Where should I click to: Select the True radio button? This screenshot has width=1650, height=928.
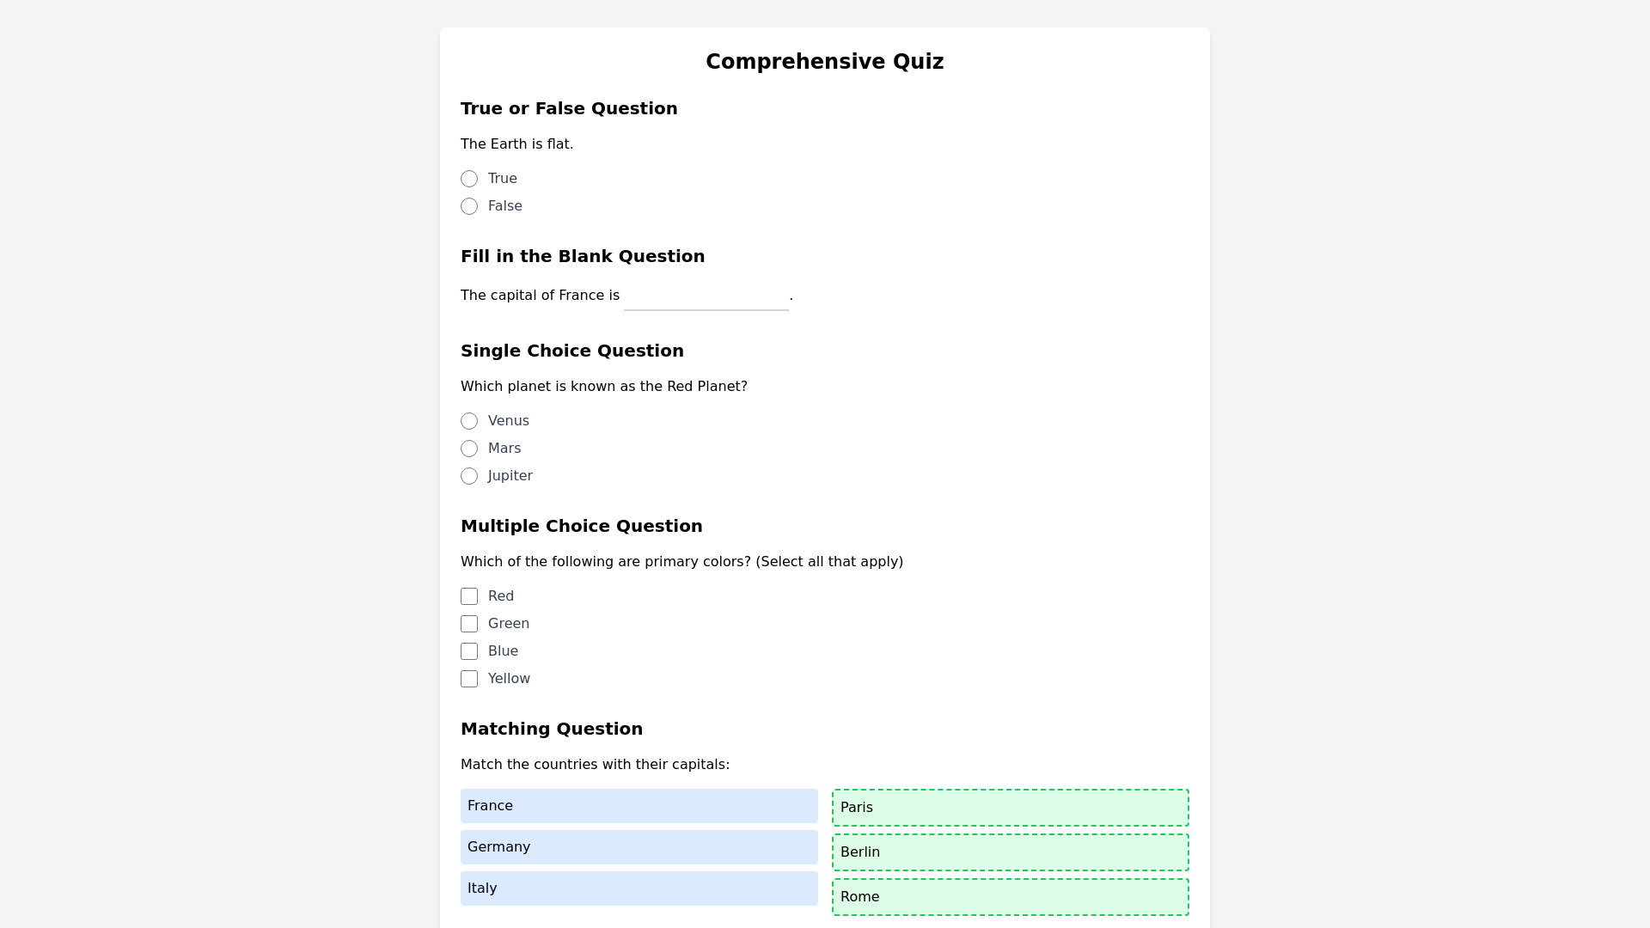click(x=469, y=179)
